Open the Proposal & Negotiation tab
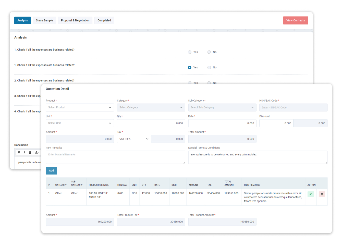 [75, 20]
